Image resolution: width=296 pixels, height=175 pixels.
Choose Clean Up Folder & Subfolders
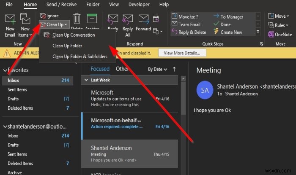[x=77, y=57]
